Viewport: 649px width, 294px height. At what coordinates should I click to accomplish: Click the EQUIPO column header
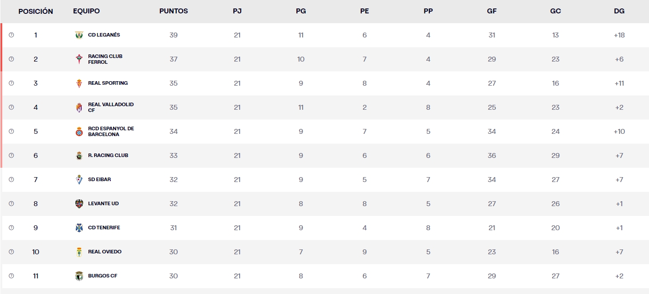[x=87, y=11]
